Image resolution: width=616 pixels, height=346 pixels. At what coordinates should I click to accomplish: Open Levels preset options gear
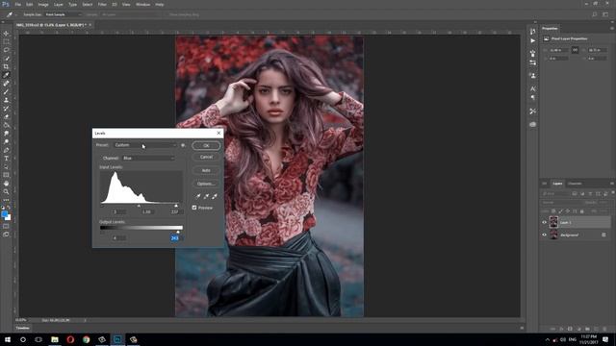click(x=183, y=145)
